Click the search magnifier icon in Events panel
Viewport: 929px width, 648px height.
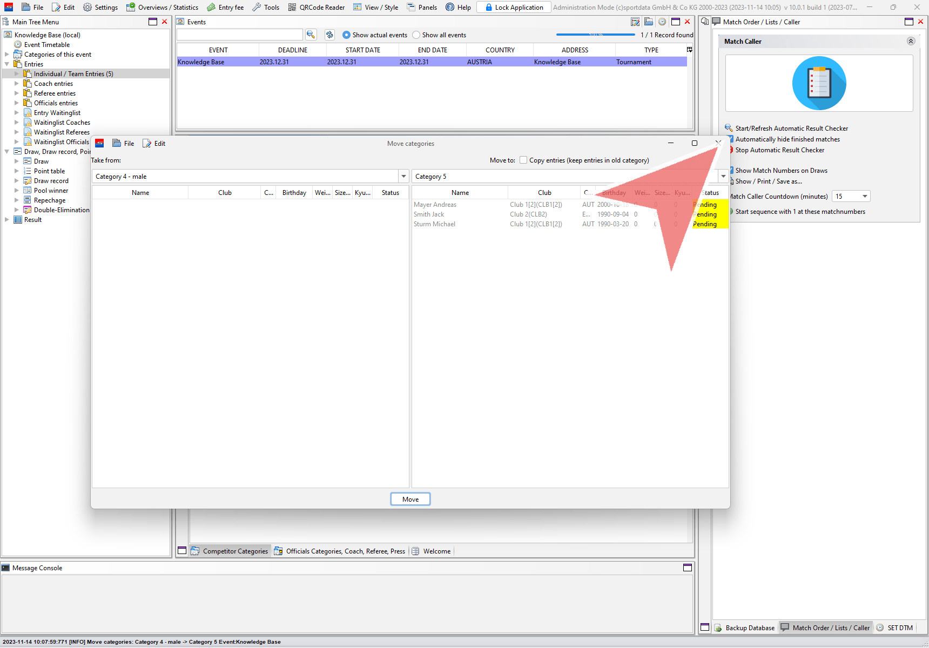tap(311, 35)
